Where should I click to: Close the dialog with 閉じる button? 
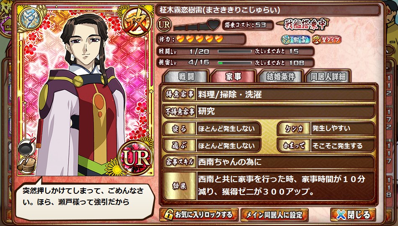point(353,215)
